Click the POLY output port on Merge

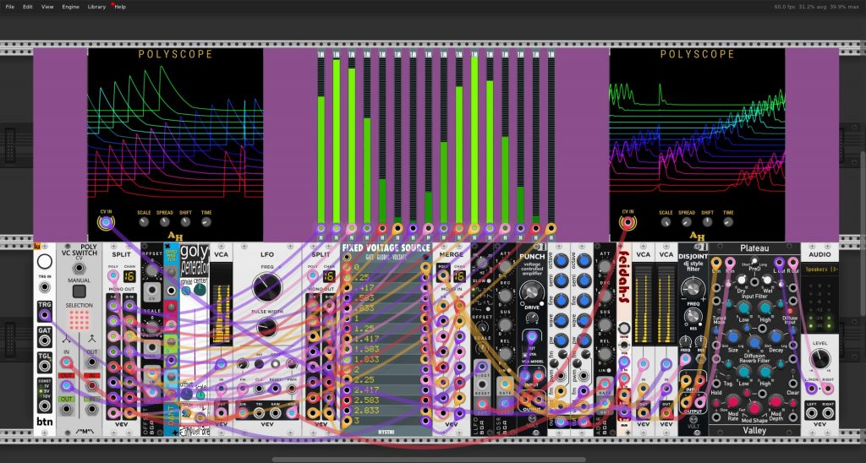tap(443, 276)
